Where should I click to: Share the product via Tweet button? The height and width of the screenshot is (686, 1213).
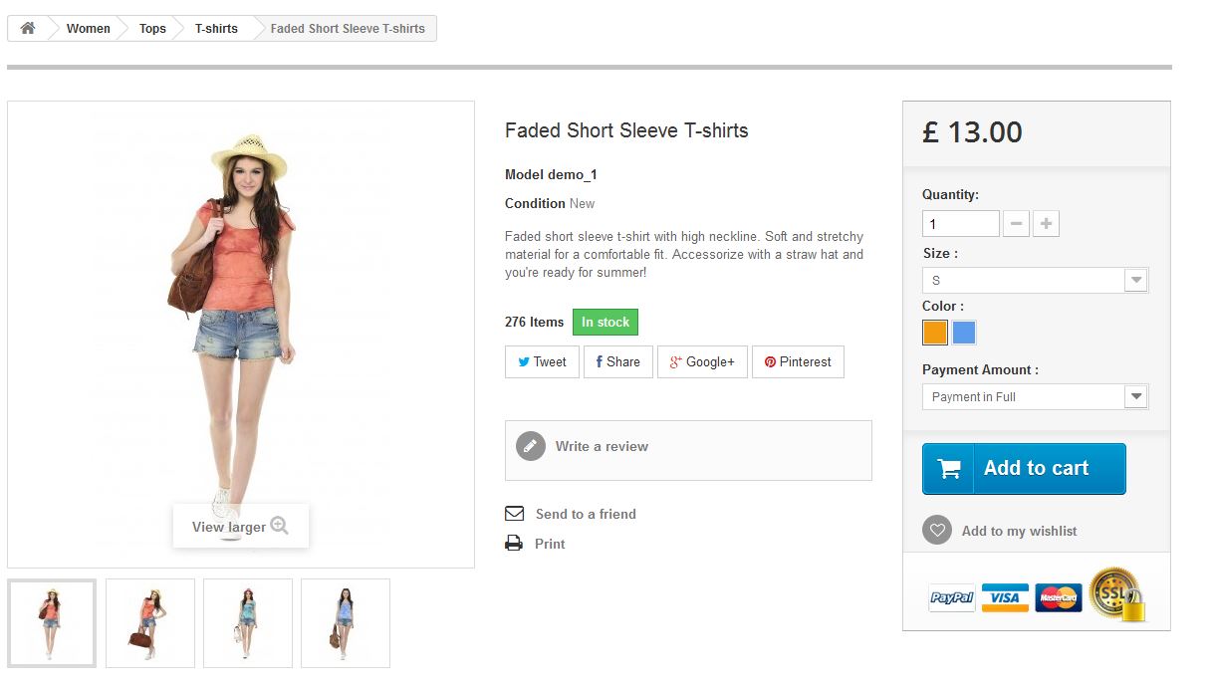pos(542,361)
